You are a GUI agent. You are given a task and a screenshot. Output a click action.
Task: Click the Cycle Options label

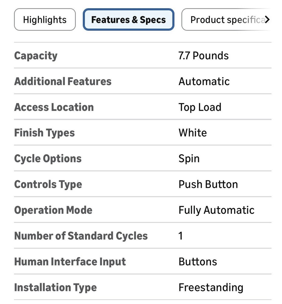point(48,159)
